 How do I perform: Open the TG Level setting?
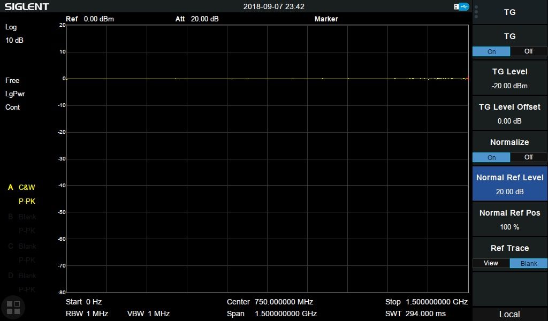click(509, 78)
